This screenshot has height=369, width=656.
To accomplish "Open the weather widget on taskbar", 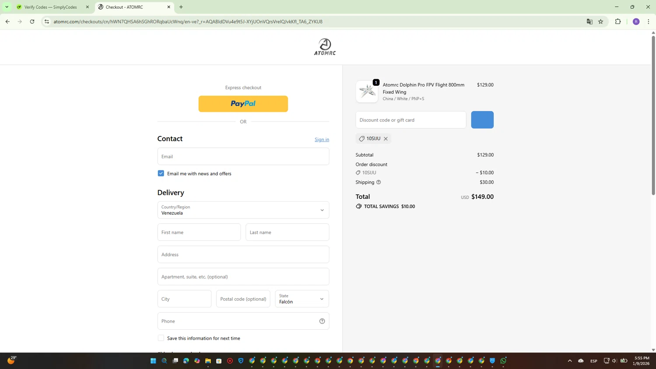I will pos(11,360).
